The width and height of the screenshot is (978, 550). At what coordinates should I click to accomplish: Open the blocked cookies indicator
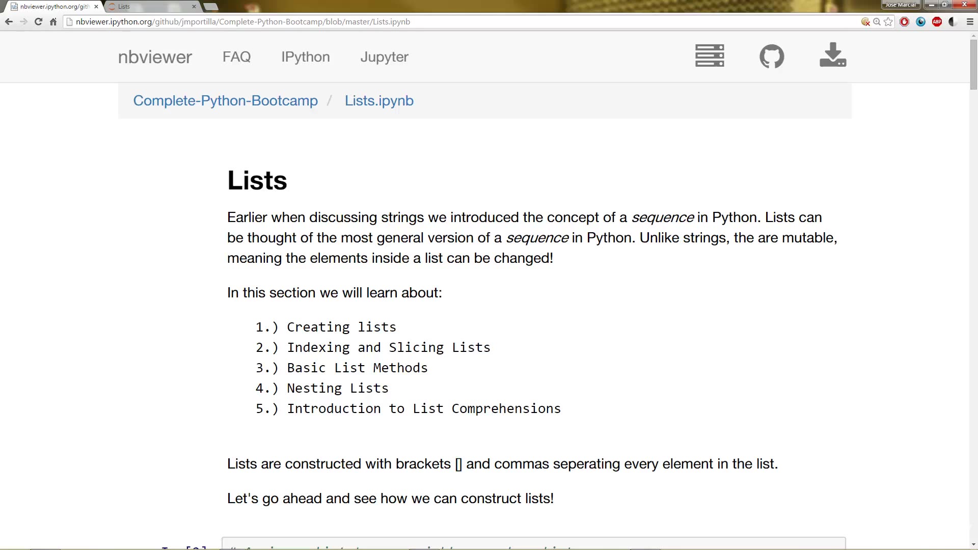pyautogui.click(x=865, y=22)
